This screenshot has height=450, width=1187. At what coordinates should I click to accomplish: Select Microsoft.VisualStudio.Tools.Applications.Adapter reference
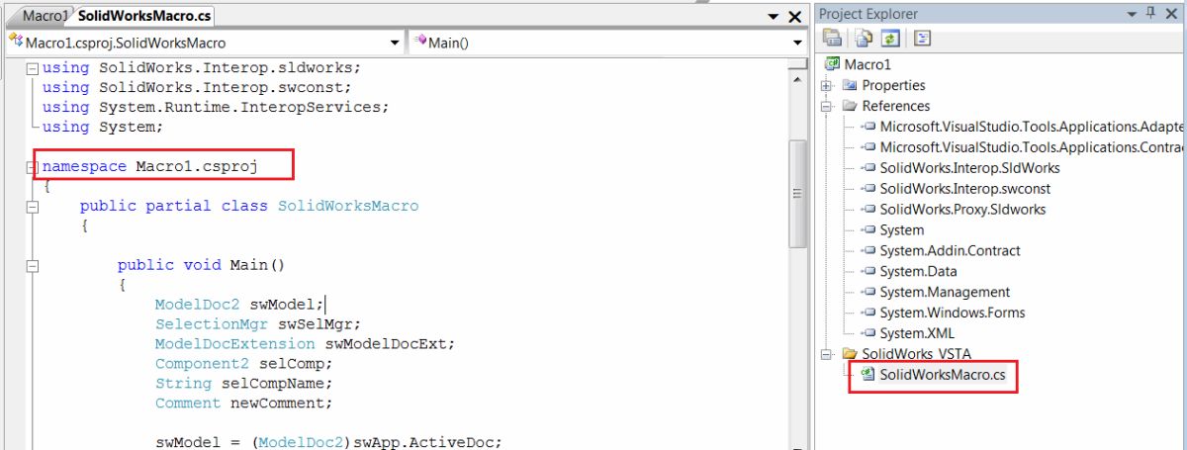[1032, 127]
